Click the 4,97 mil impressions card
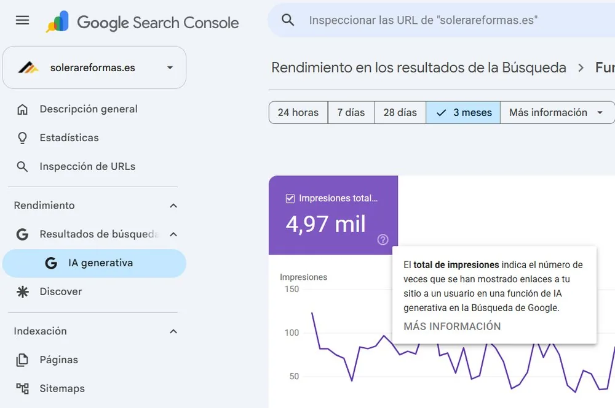Screen dimensions: 615x408 (333, 215)
